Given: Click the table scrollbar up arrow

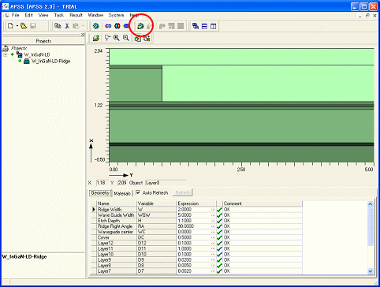Looking at the screenshot, I should [x=371, y=204].
